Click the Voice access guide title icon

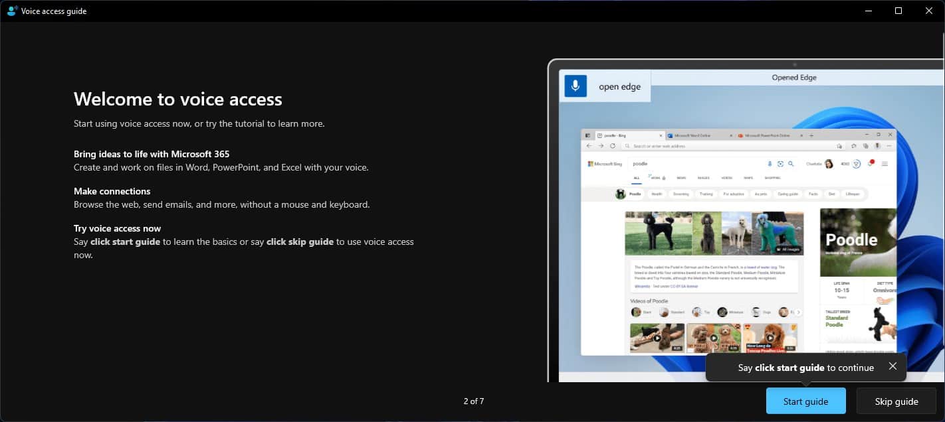11,11
